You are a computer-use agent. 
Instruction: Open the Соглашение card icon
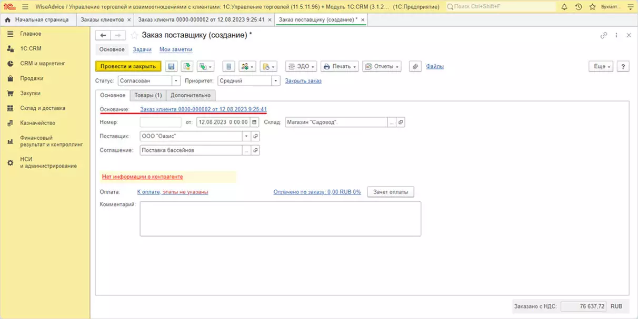coord(255,150)
